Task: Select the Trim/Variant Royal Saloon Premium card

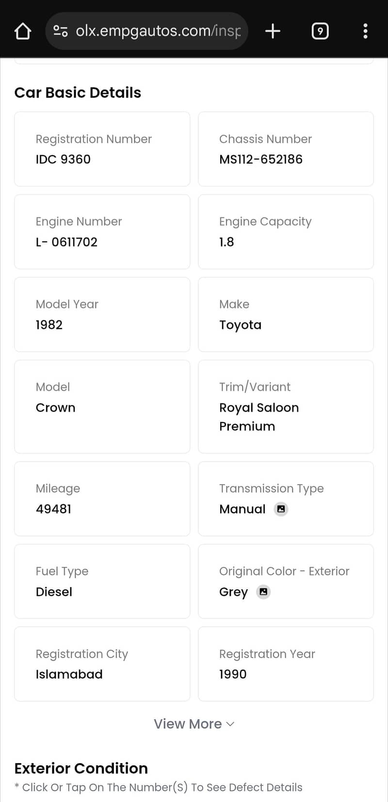Action: pyautogui.click(x=286, y=406)
